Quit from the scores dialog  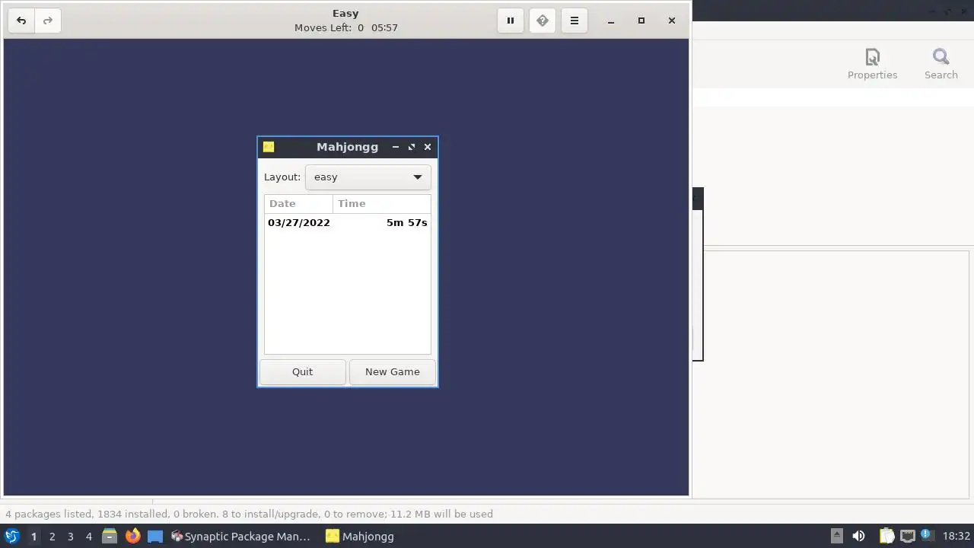coord(302,372)
